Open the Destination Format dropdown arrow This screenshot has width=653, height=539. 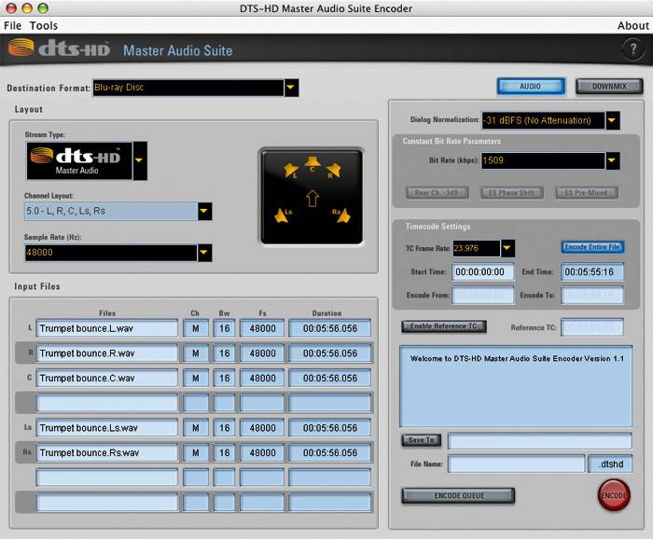click(291, 88)
